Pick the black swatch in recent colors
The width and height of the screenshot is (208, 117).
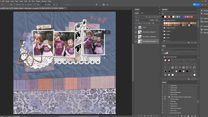pyautogui.click(x=163, y=17)
